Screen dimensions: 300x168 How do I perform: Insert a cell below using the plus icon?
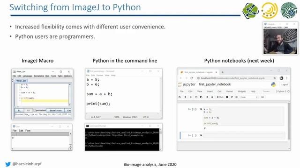[185, 97]
